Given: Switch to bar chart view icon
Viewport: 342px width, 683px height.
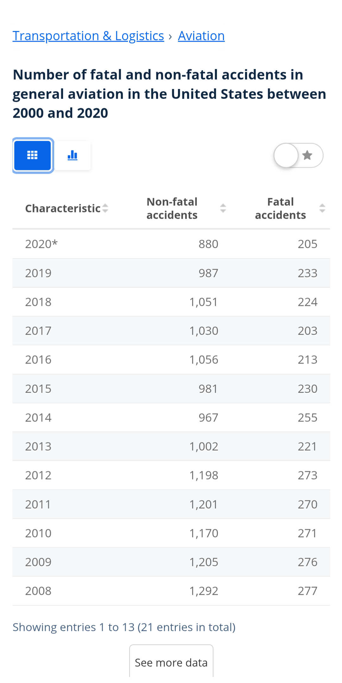Looking at the screenshot, I should coord(73,155).
